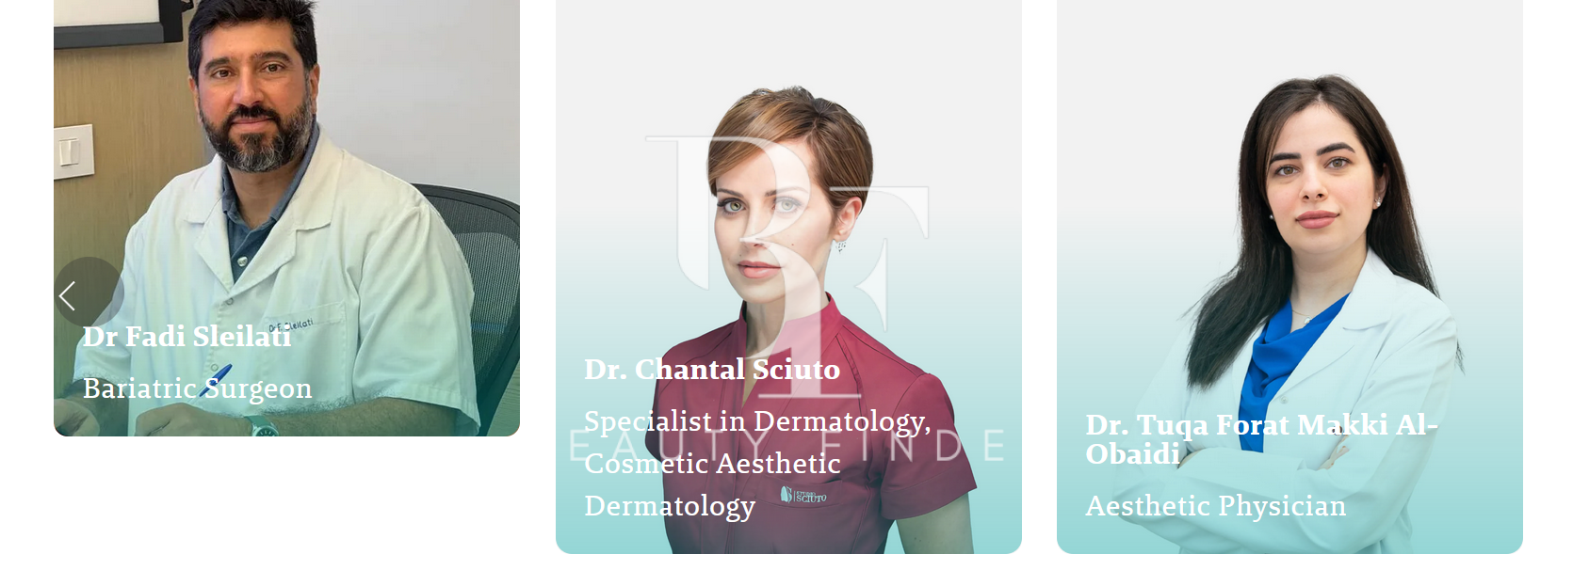Click the Aesthetic Physician specialty text
Image resolution: width=1573 pixels, height=586 pixels.
coord(1216,505)
